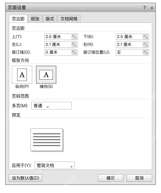Decrease the 上(T) top margin value

point(76,38)
